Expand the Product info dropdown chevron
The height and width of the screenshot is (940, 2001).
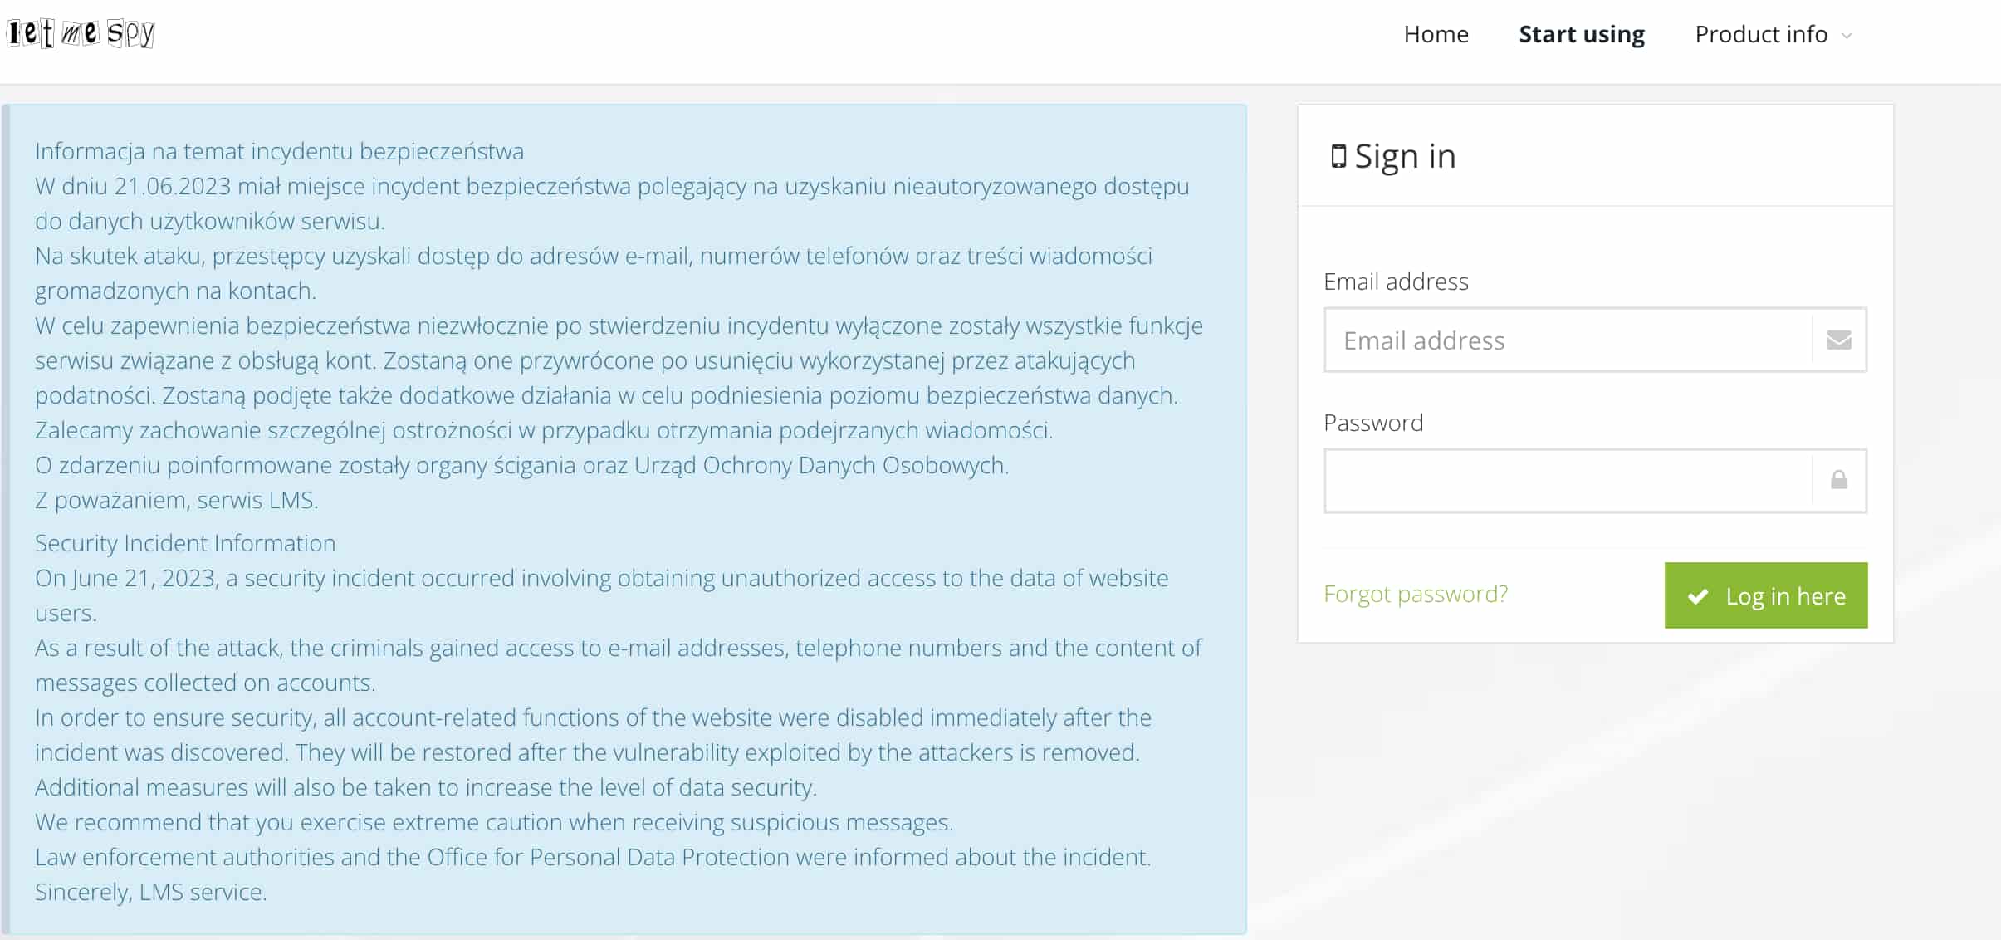(x=1847, y=36)
